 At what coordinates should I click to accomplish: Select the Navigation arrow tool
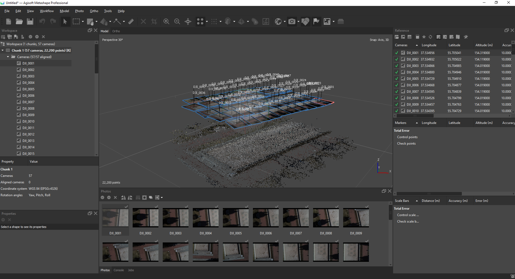coord(65,22)
